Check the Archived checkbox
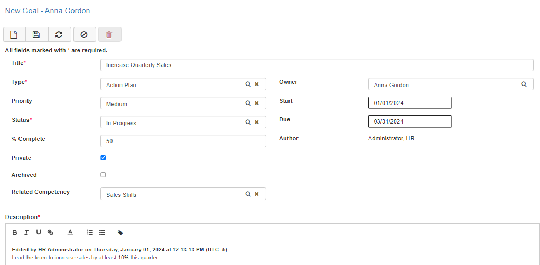This screenshot has width=540, height=265. click(x=103, y=175)
